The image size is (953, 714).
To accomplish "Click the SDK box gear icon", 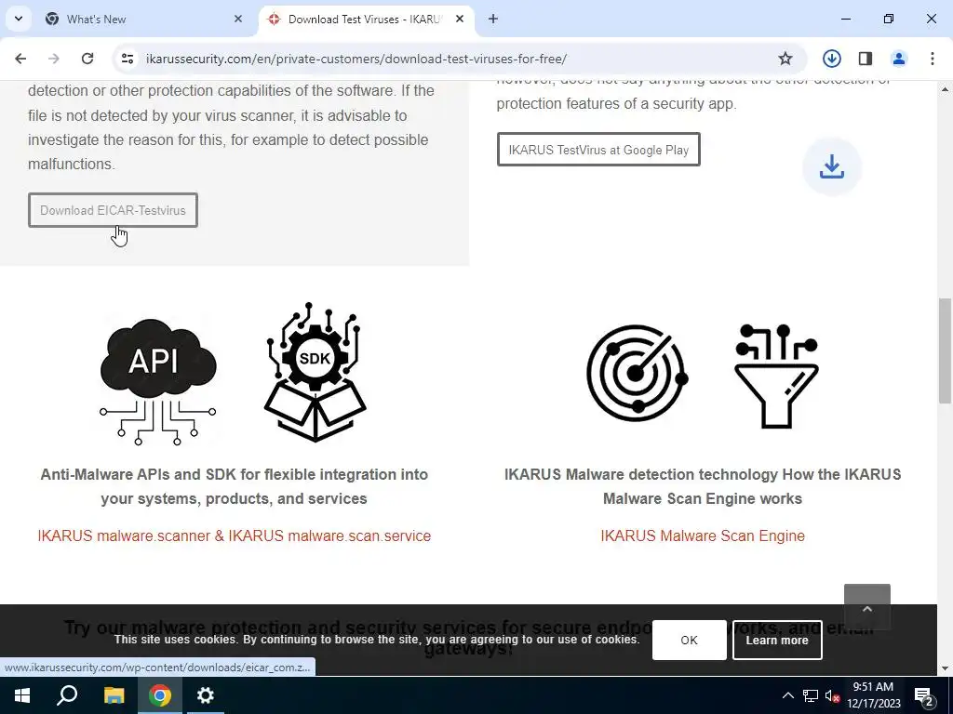I will 315,372.
